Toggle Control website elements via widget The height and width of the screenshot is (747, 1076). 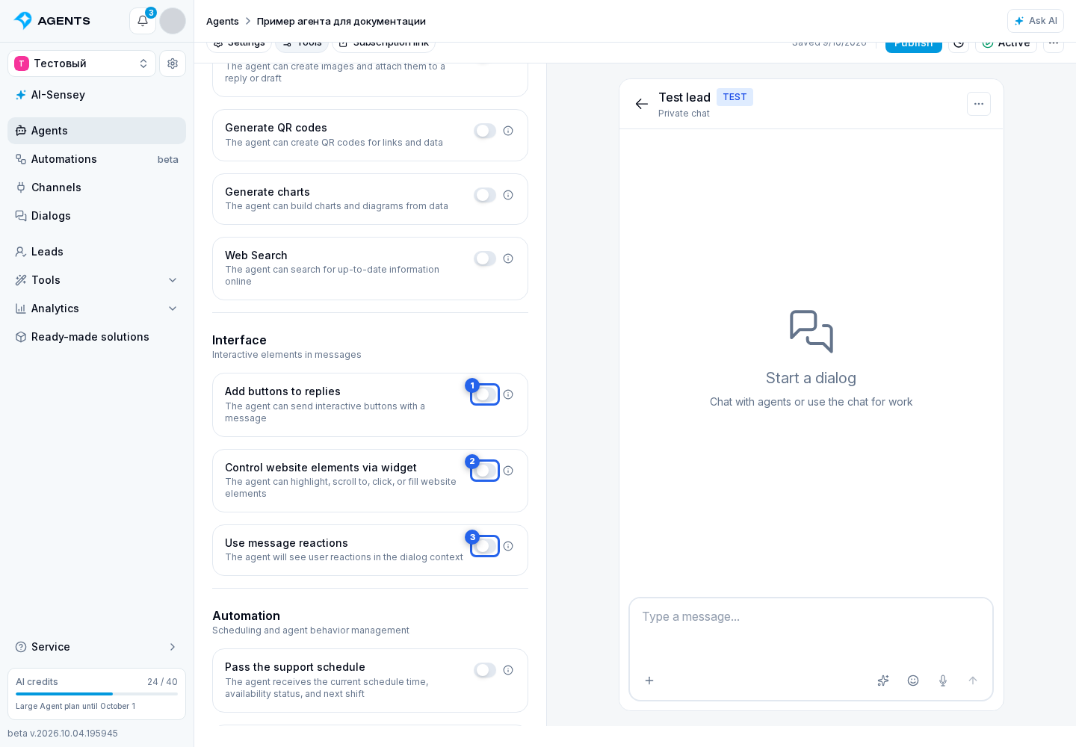point(485,471)
